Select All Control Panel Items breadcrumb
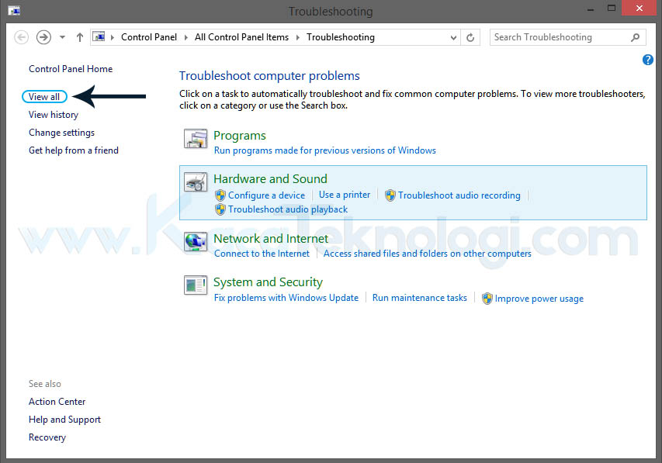The image size is (662, 463). tap(241, 37)
